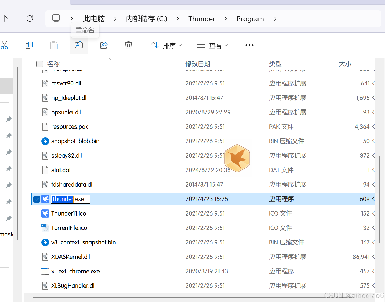385x302 pixels.
Task: Click the resources.pak blank file icon
Action: 45,127
